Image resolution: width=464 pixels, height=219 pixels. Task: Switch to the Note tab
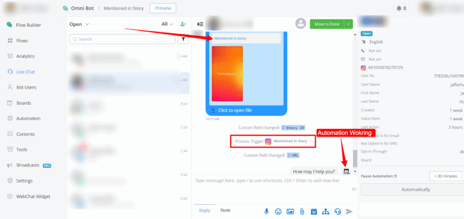225,210
